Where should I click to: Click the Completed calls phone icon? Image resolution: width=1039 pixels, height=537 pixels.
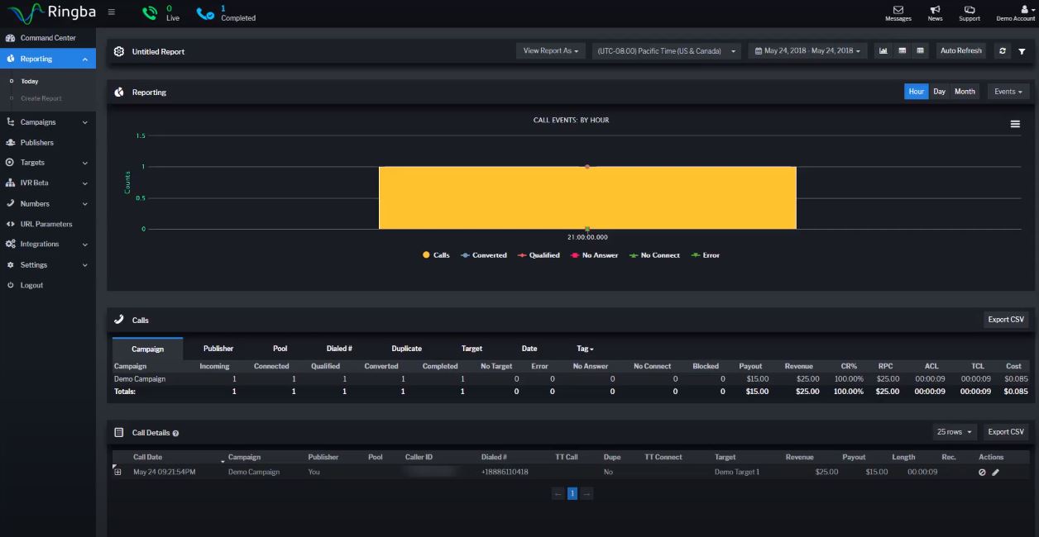click(x=205, y=12)
